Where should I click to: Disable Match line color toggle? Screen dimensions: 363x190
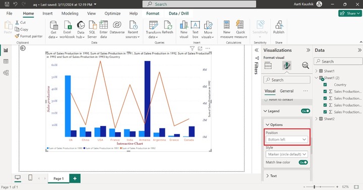coord(303,162)
